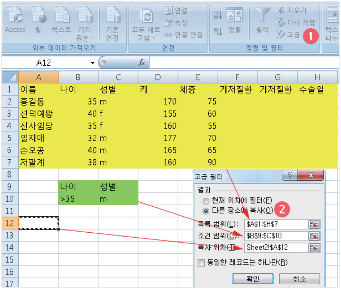The image size is (341, 289).
Task: Collapse dialog via copy-to range selector icon
Action: [x=314, y=248]
